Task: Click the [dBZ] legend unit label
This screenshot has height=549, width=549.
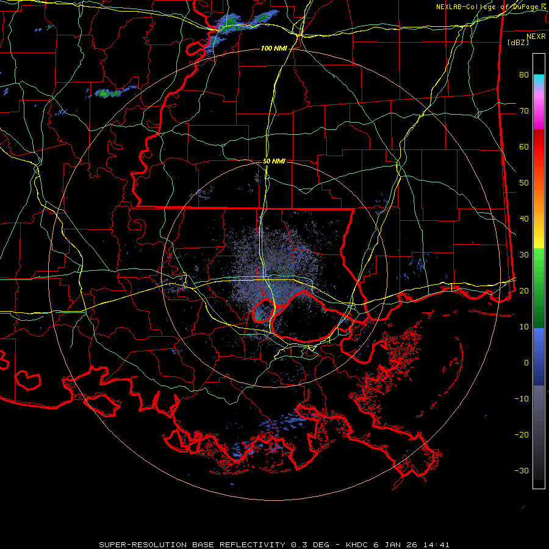Action: 518,42
